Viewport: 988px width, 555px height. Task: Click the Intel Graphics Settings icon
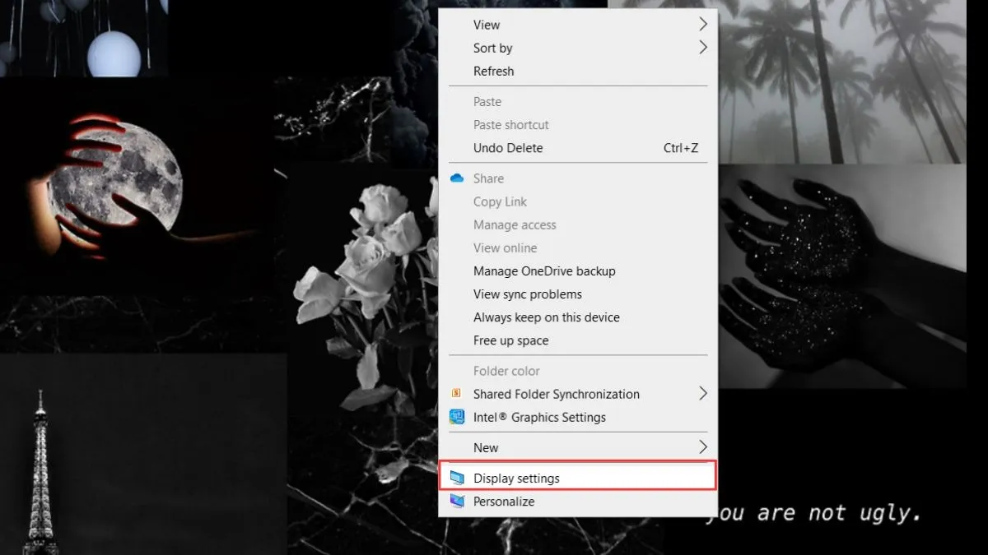tap(459, 417)
